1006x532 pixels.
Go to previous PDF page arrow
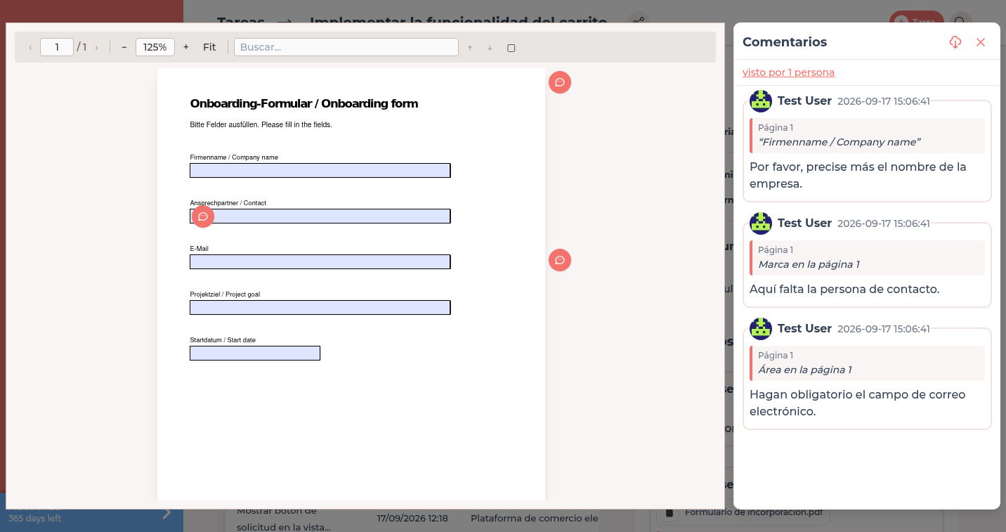(x=30, y=47)
